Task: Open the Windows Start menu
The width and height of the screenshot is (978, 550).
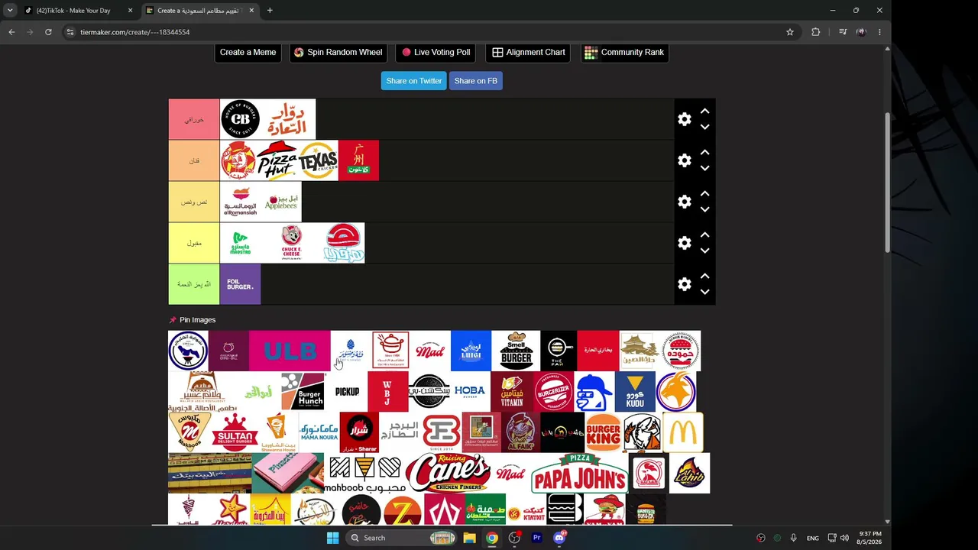Action: pos(332,538)
